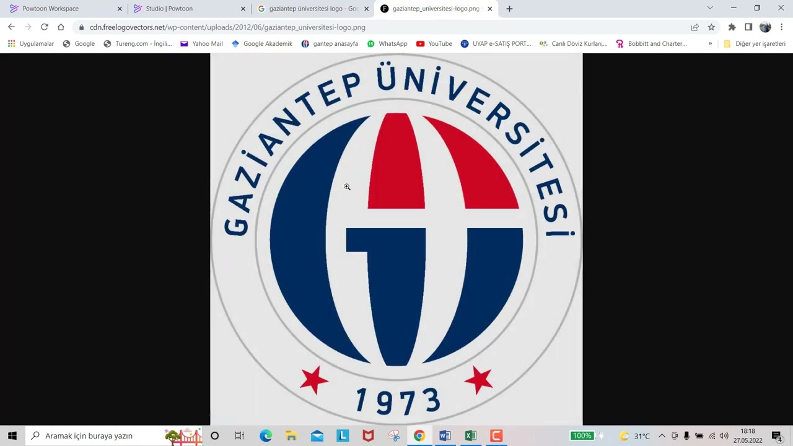Show hidden system tray icons
This screenshot has height=446, width=793.
(662, 436)
